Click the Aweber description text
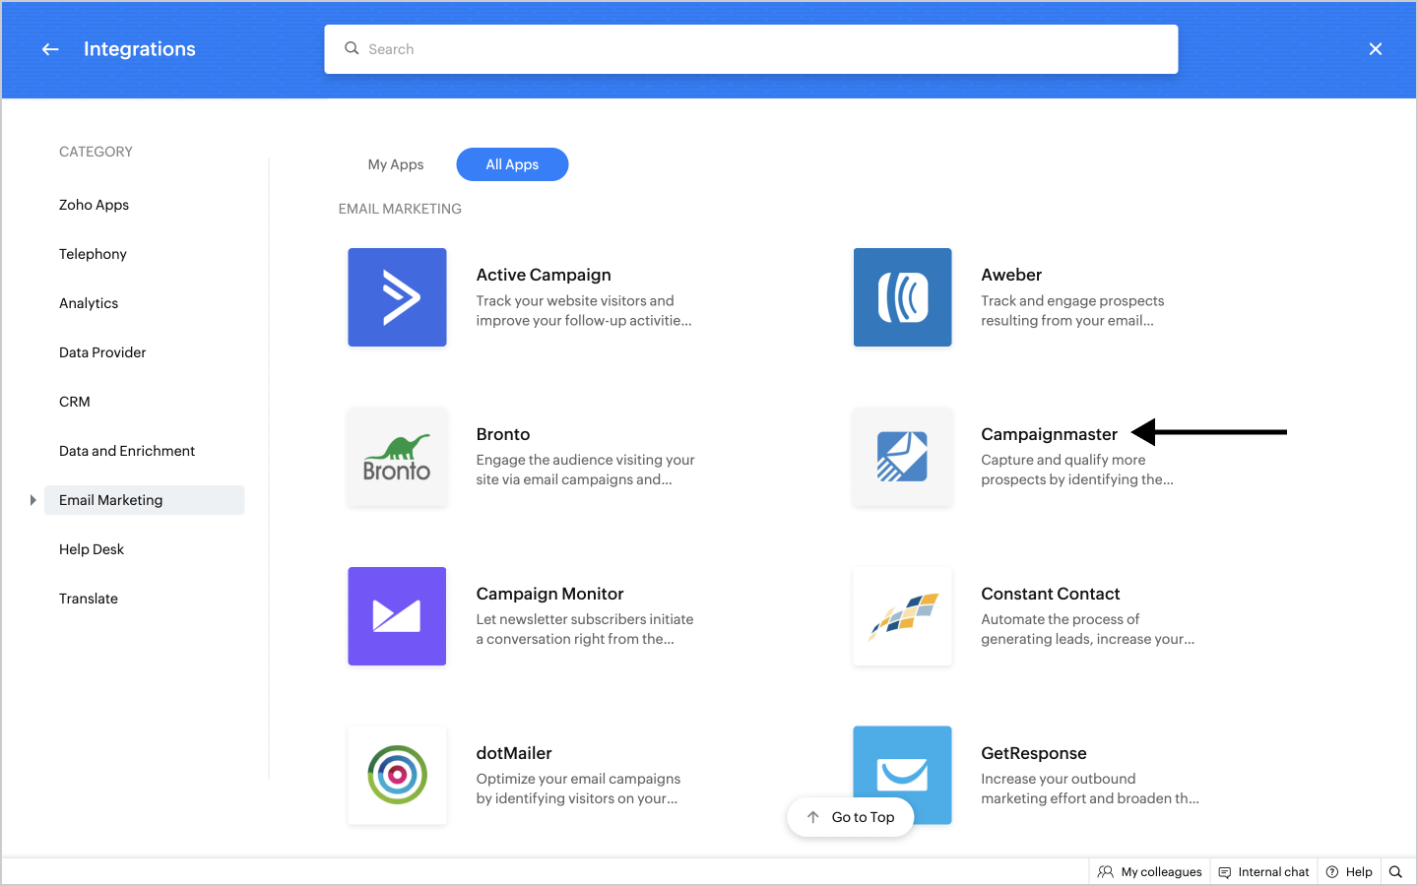Viewport: 1418px width, 886px height. 1072,311
